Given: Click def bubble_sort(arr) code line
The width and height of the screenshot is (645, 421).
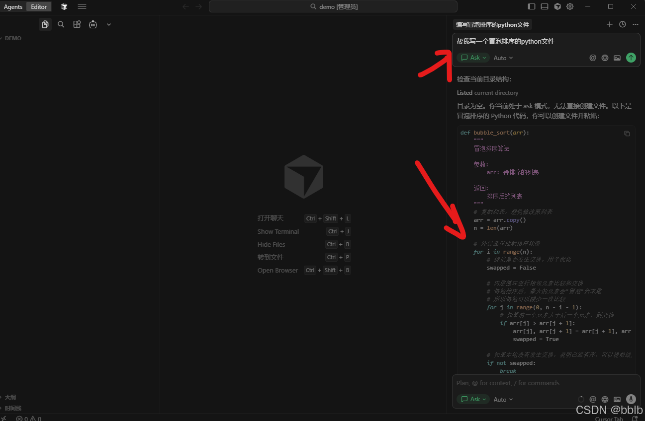Looking at the screenshot, I should [x=495, y=133].
